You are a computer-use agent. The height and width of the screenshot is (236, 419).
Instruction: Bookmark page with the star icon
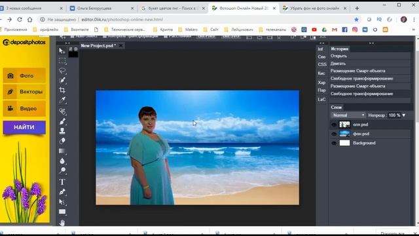[356, 20]
